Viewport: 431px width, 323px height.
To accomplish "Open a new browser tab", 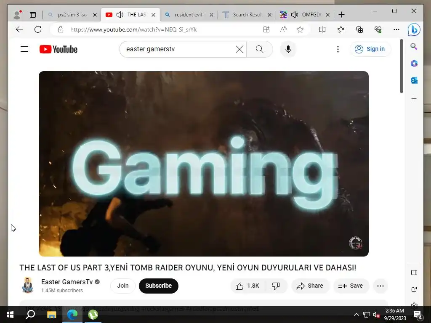I will tap(341, 15).
